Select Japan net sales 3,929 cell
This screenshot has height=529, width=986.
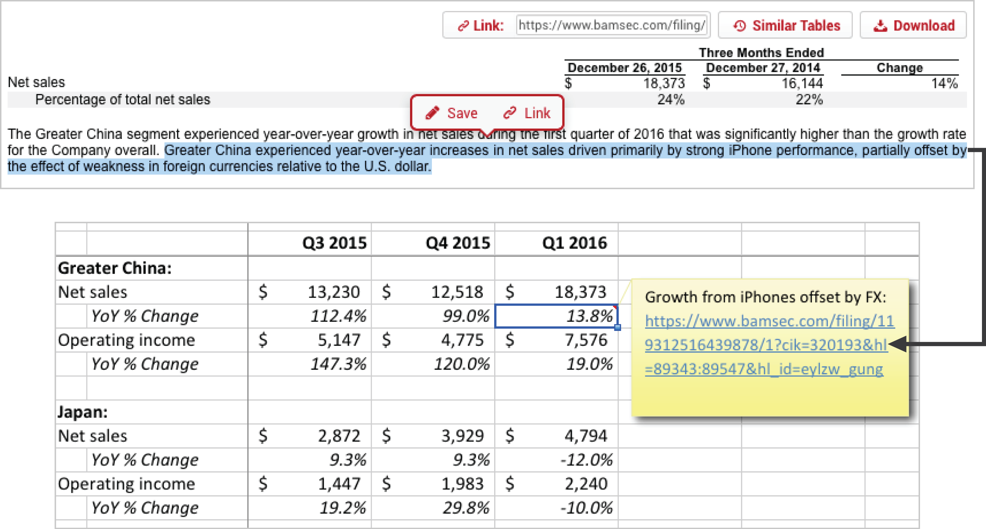click(433, 436)
